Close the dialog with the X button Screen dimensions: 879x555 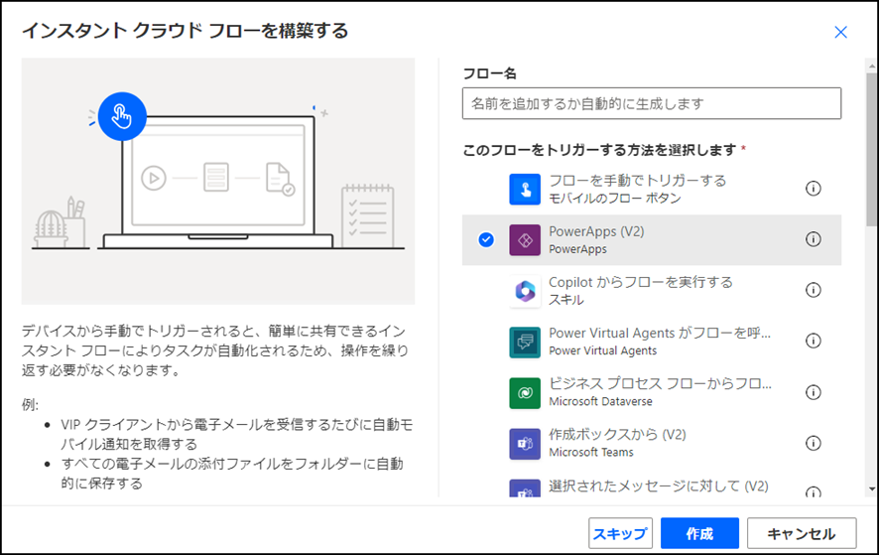click(x=840, y=32)
